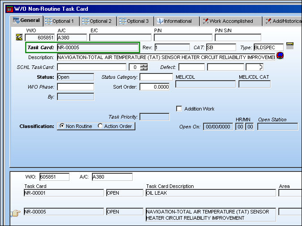Click the MEL/CDL CAT field
This screenshot has width=302, height=226.
tap(255, 84)
